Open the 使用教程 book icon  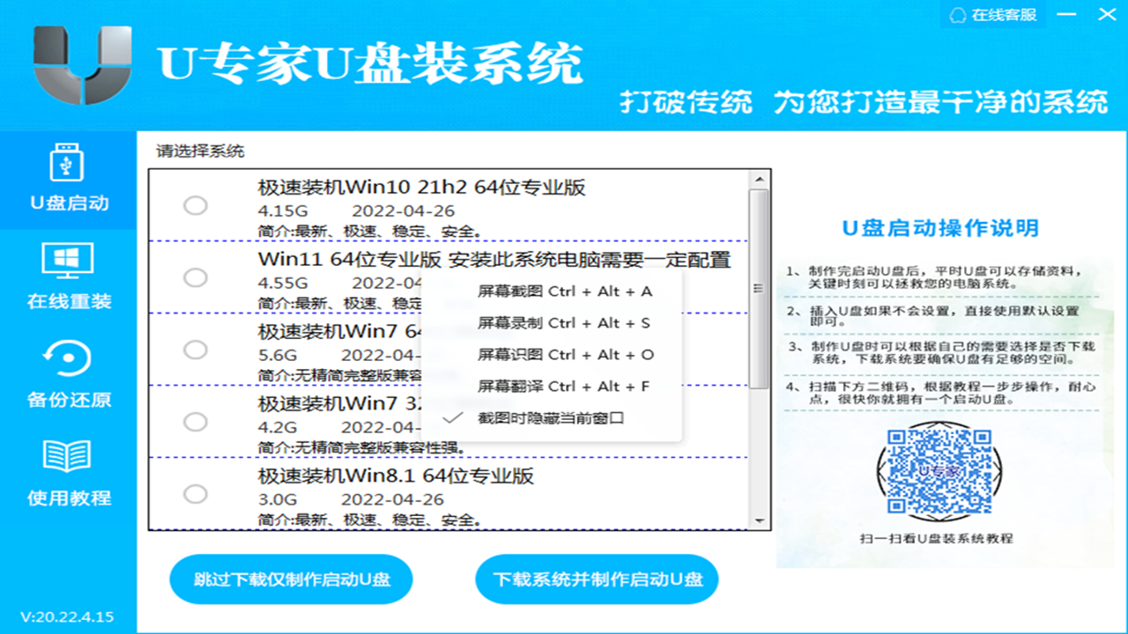tap(68, 458)
